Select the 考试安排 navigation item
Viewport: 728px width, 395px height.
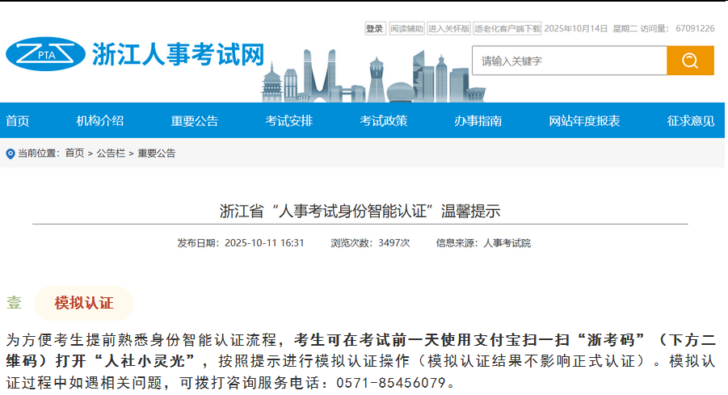(x=289, y=121)
